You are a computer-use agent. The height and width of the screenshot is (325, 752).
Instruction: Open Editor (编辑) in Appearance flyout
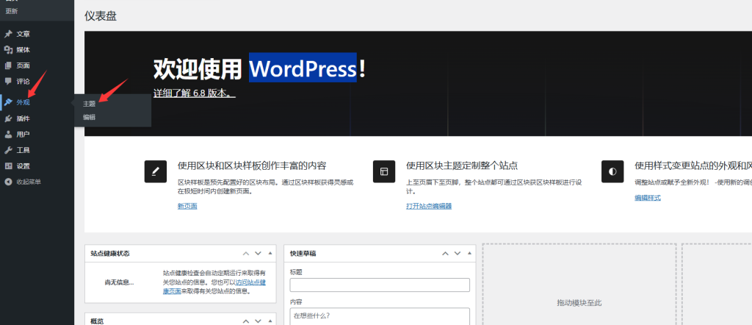point(89,117)
